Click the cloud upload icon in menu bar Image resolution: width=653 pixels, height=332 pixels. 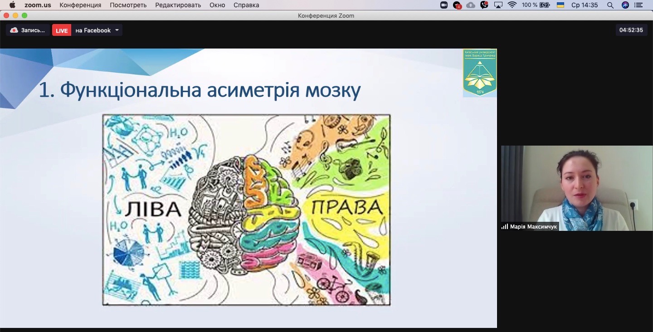(471, 5)
